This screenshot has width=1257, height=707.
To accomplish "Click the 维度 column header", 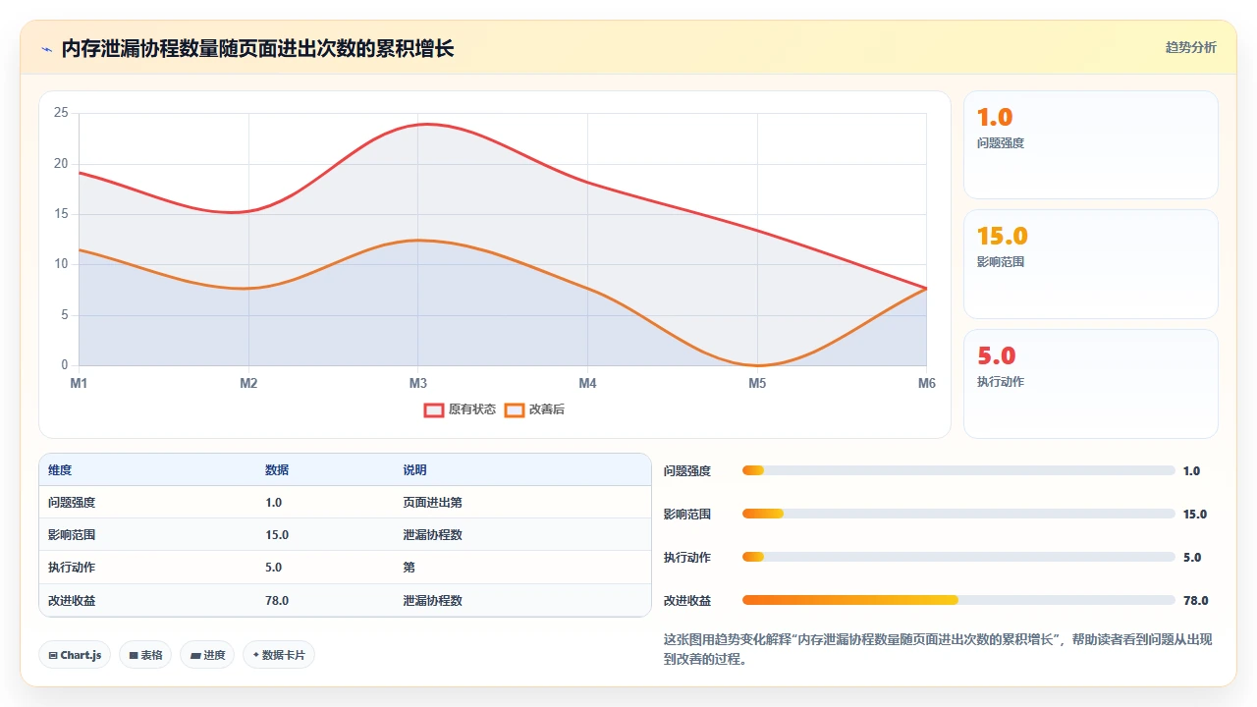I will pos(60,470).
